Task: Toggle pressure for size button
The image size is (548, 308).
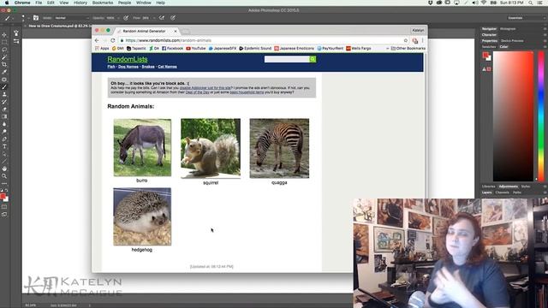Action: pos(173,17)
